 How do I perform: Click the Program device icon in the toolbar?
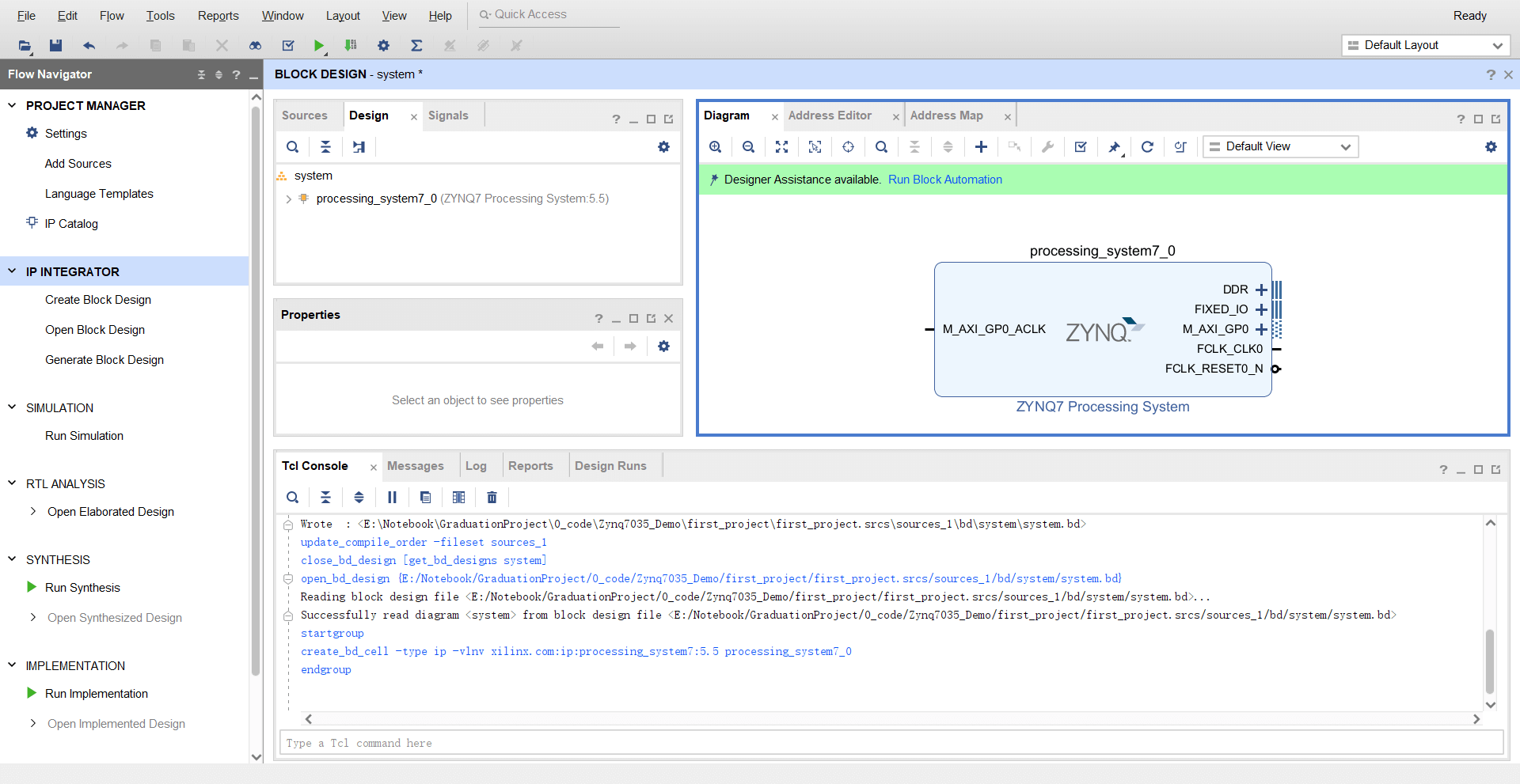pos(351,46)
